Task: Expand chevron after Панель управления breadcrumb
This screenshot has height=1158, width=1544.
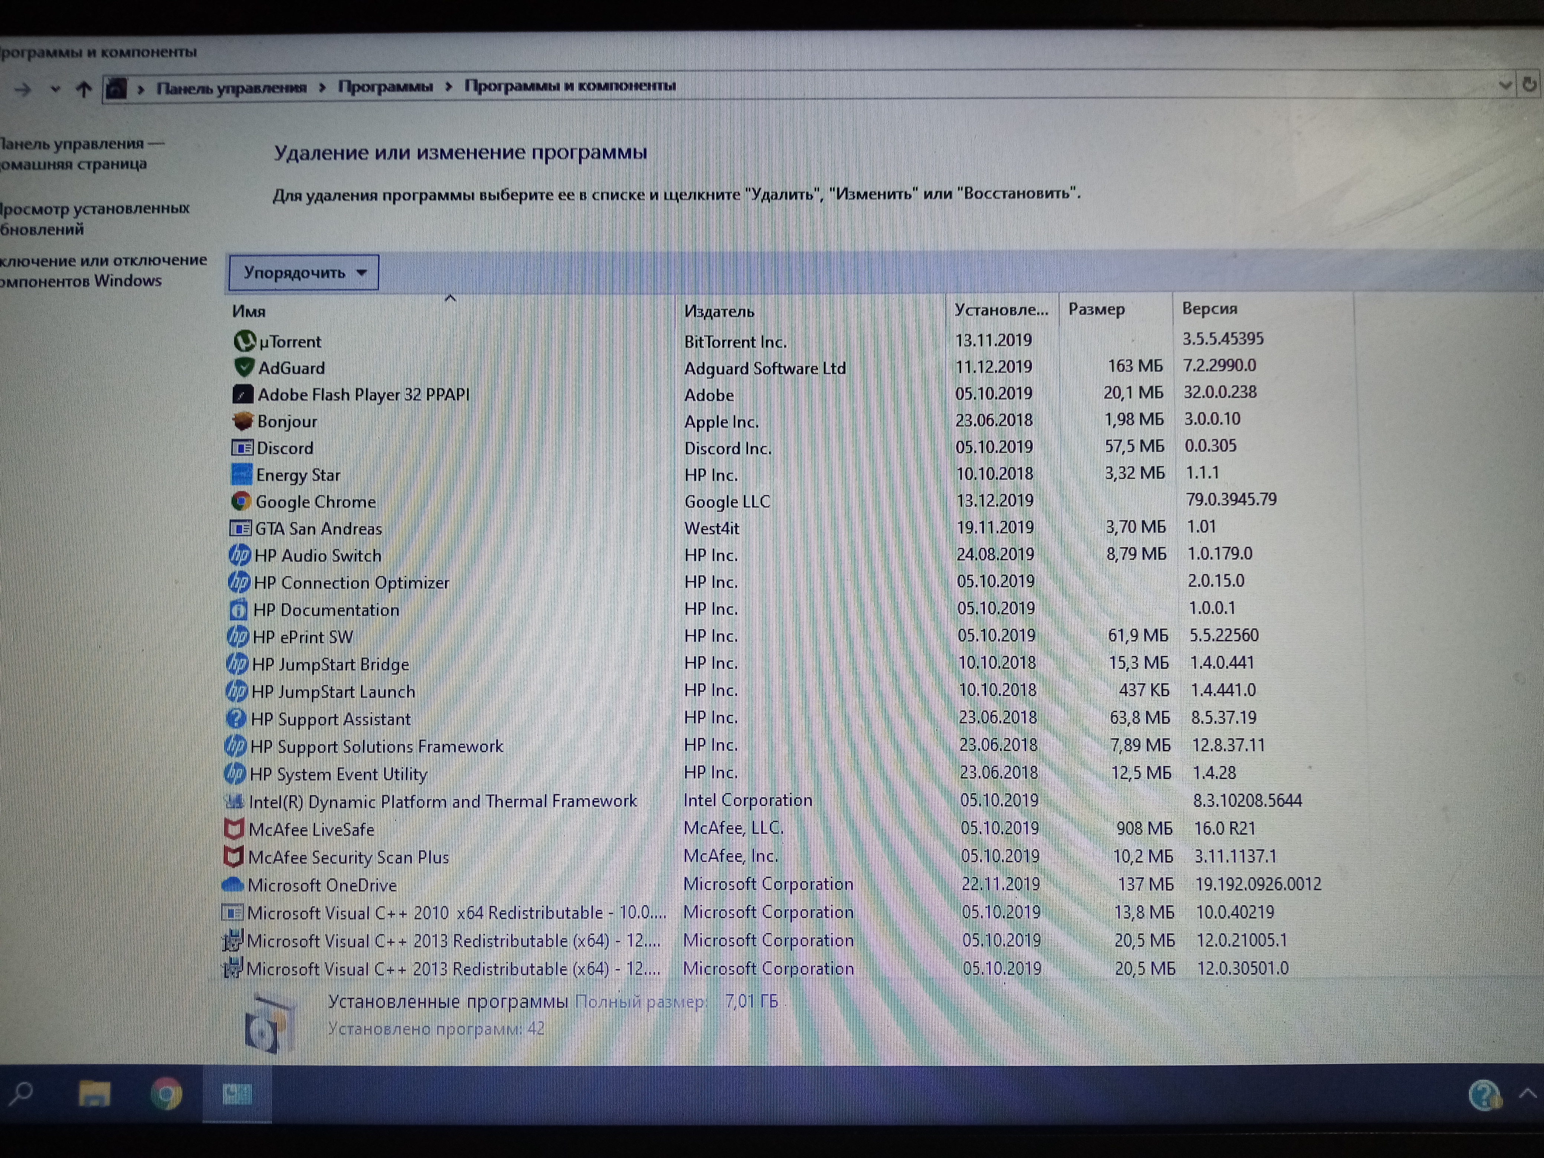Action: pos(323,87)
